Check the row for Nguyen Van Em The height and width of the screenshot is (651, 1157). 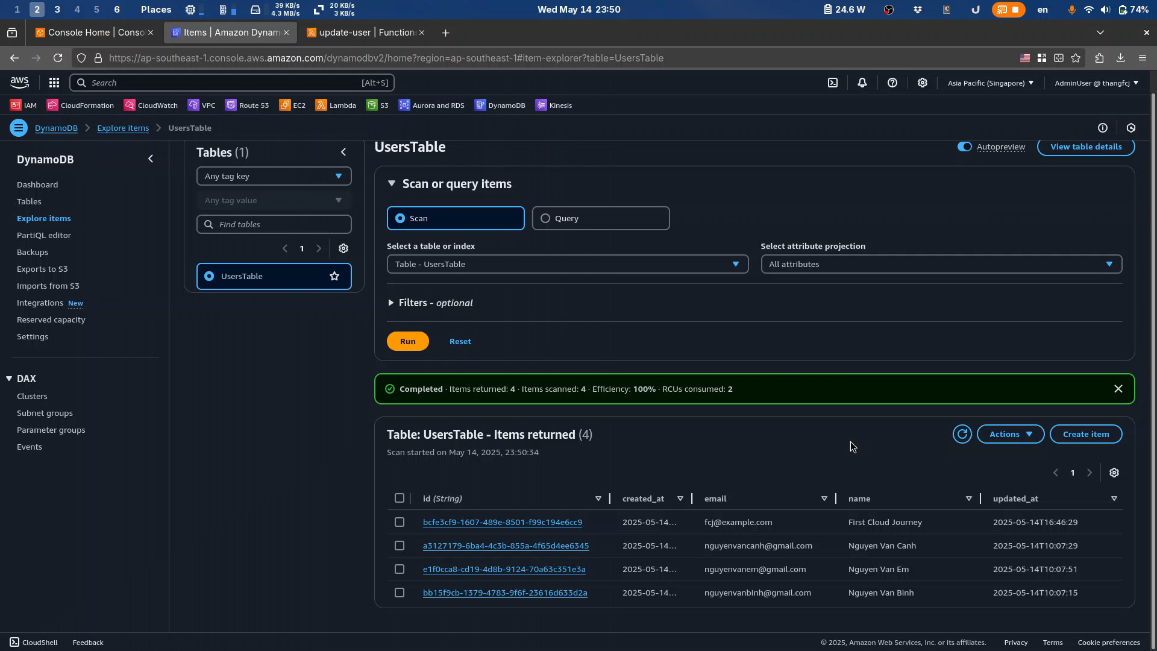[400, 569]
